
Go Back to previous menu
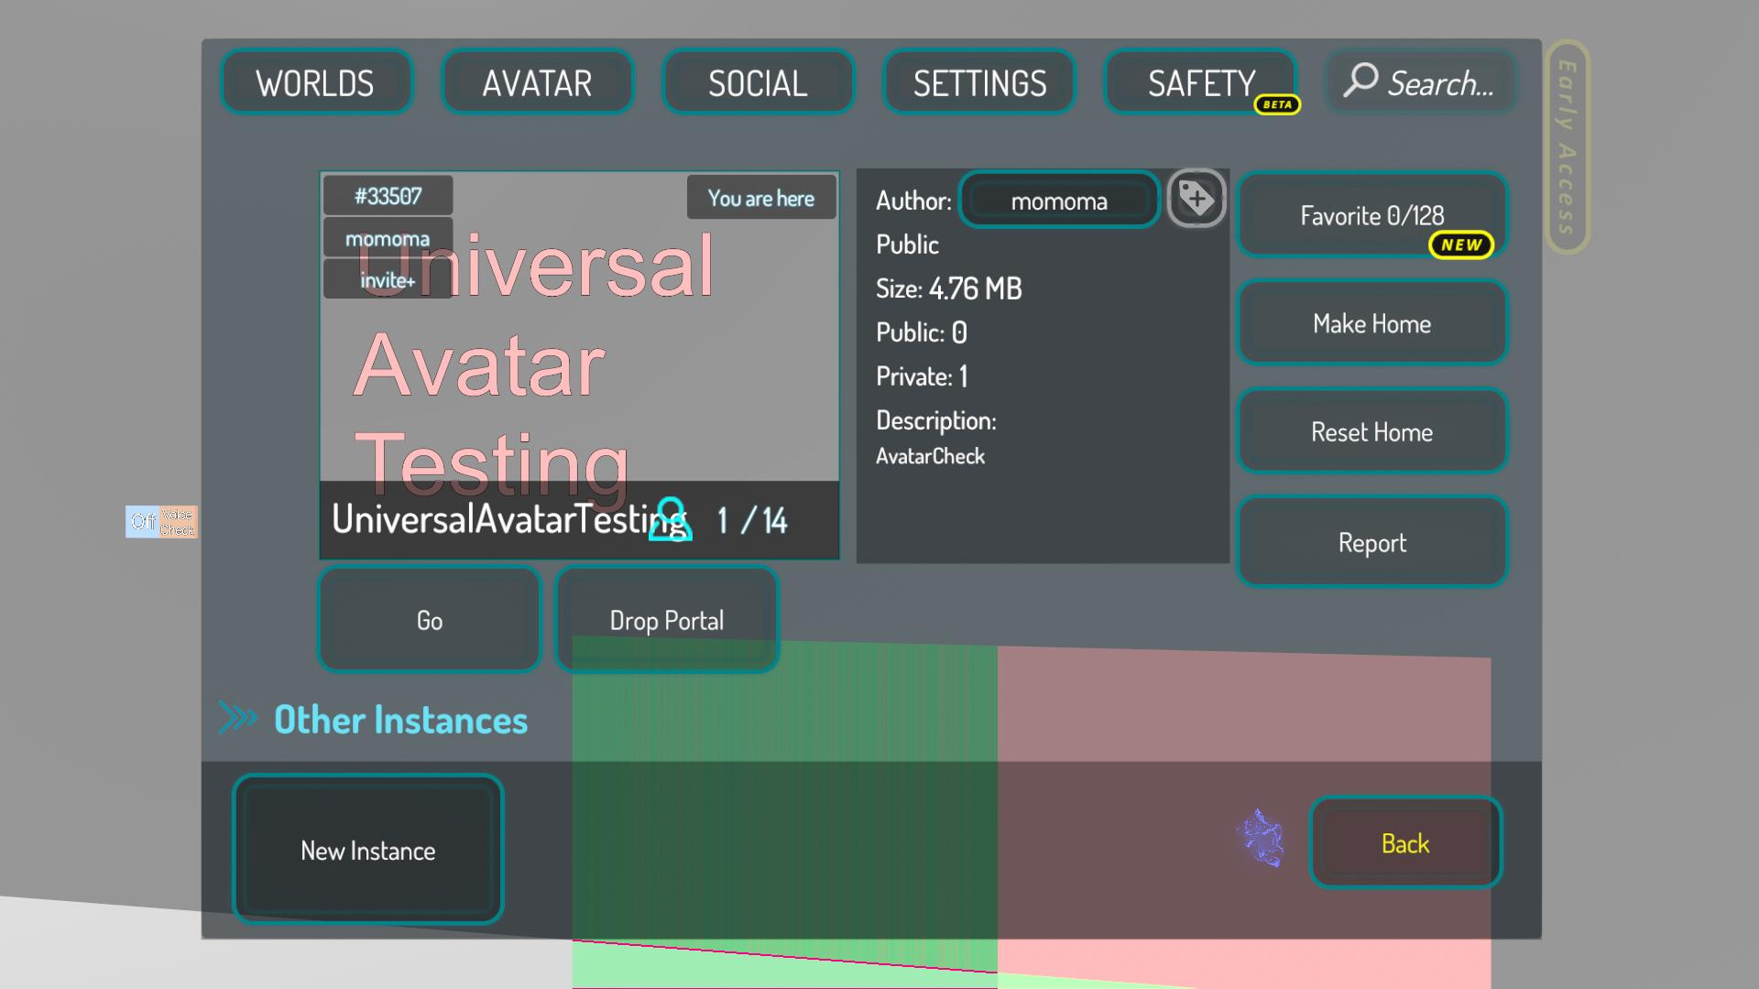click(1405, 843)
